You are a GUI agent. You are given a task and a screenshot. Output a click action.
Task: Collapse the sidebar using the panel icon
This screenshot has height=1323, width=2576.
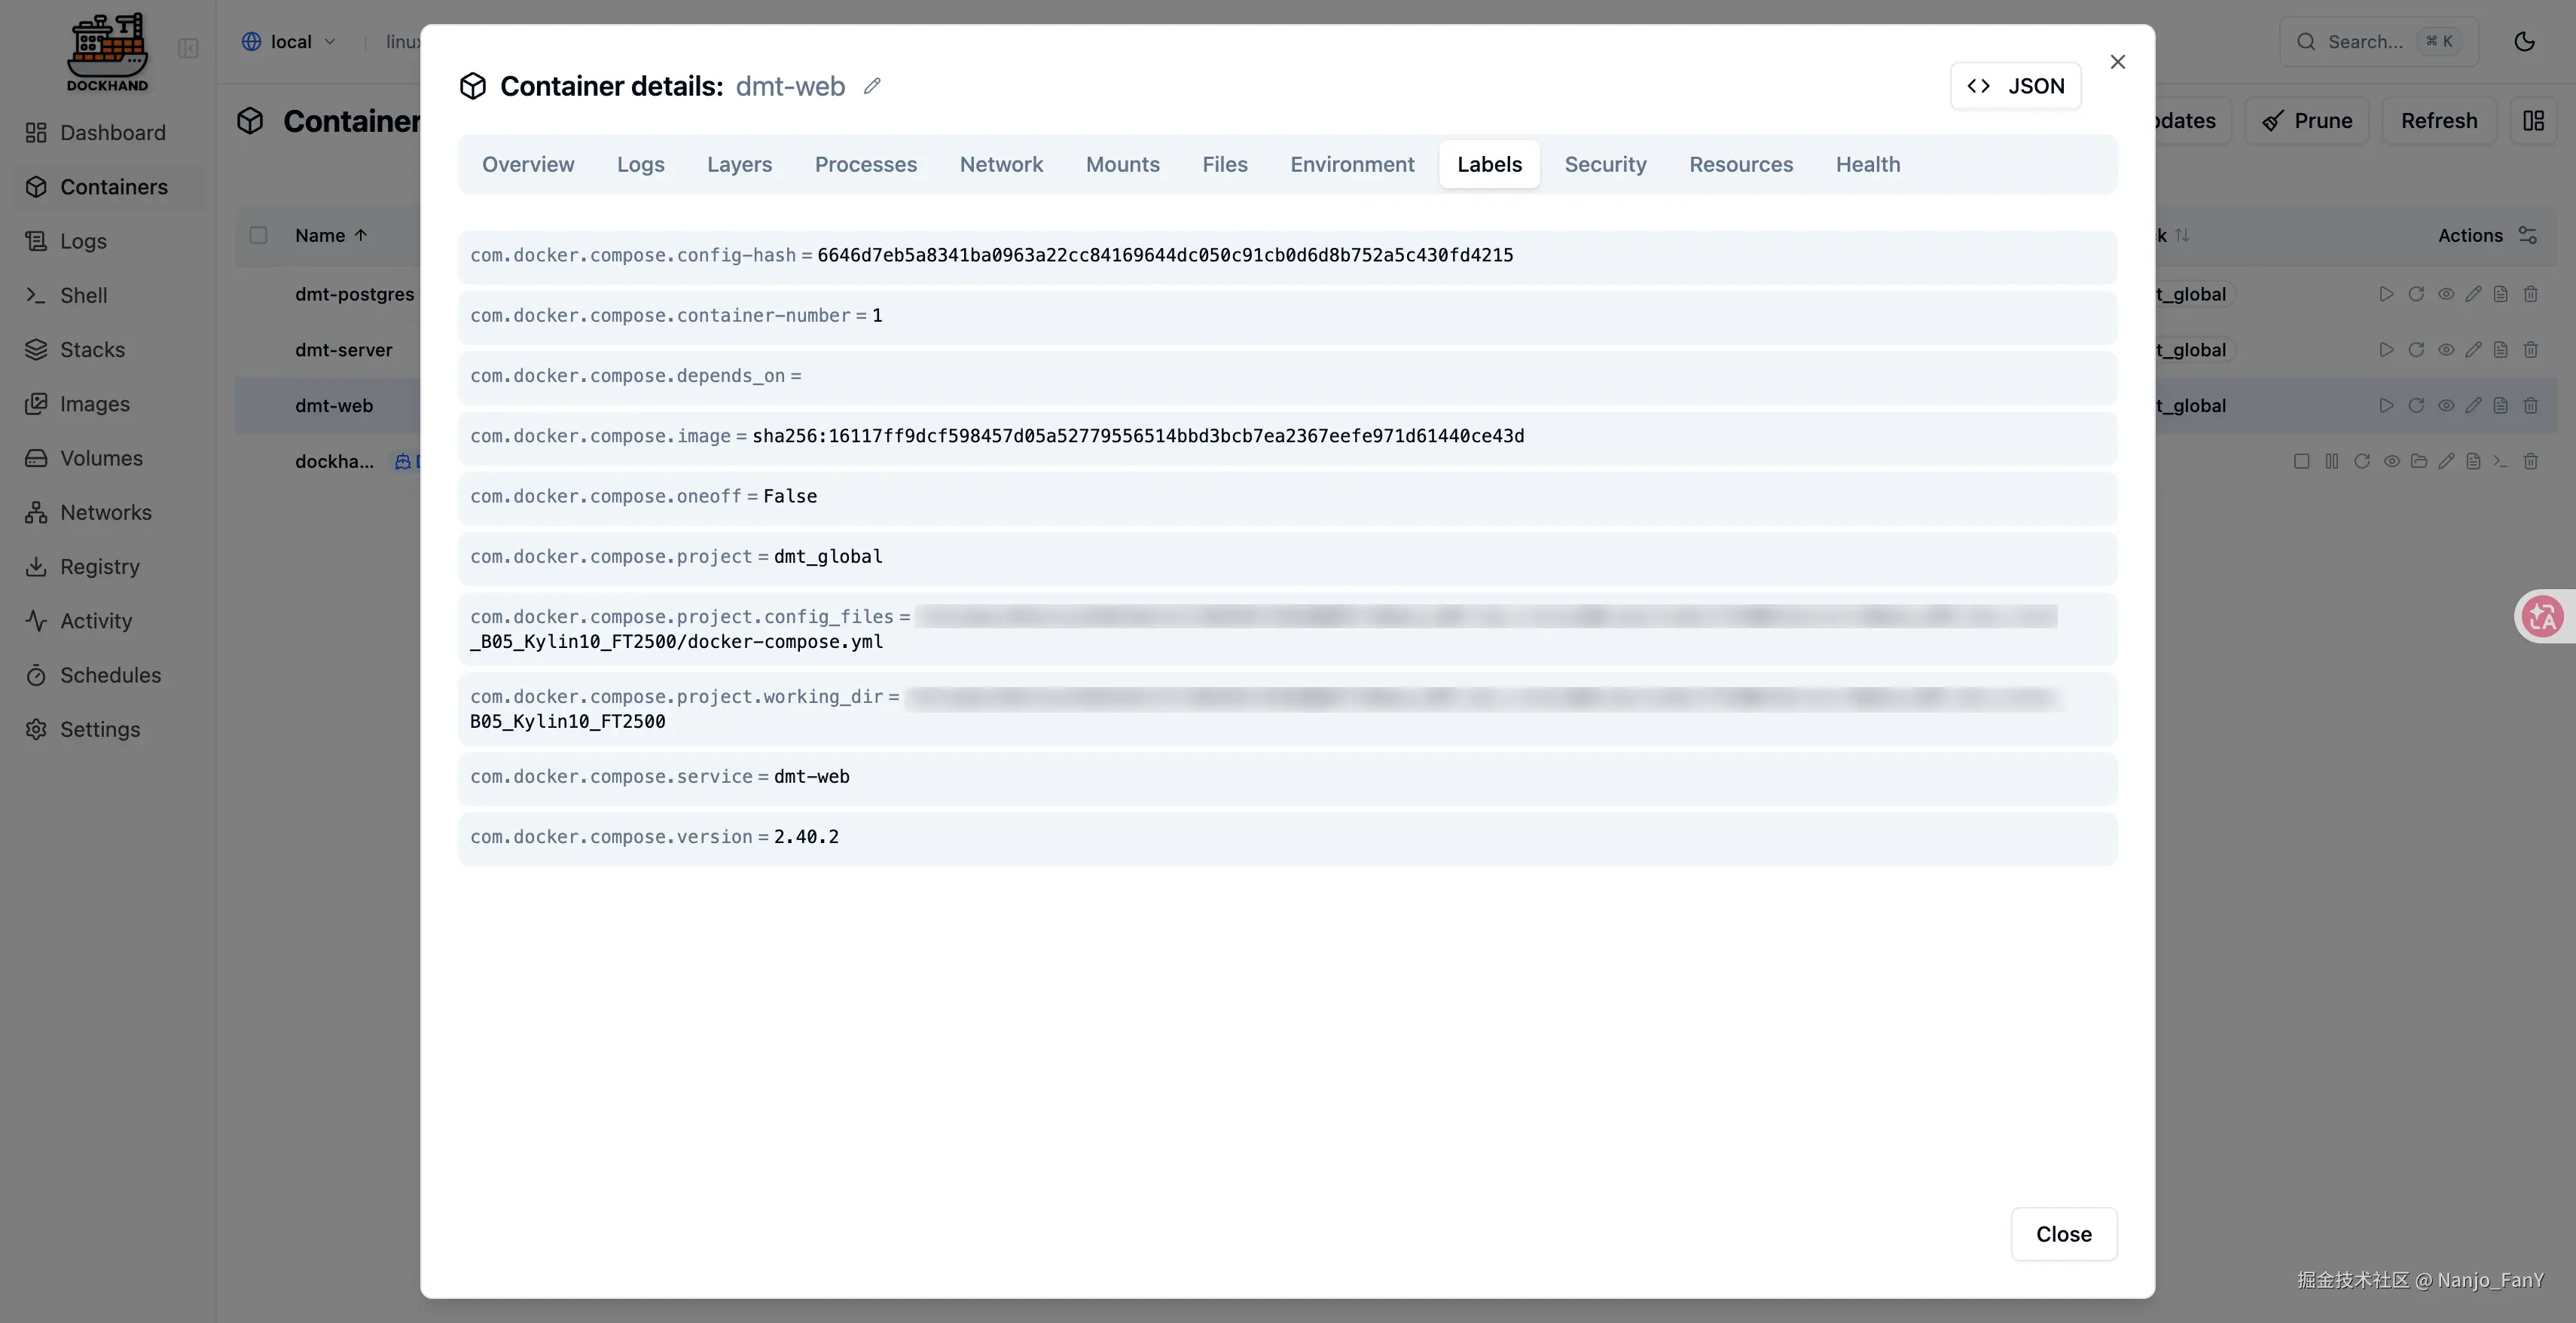188,48
